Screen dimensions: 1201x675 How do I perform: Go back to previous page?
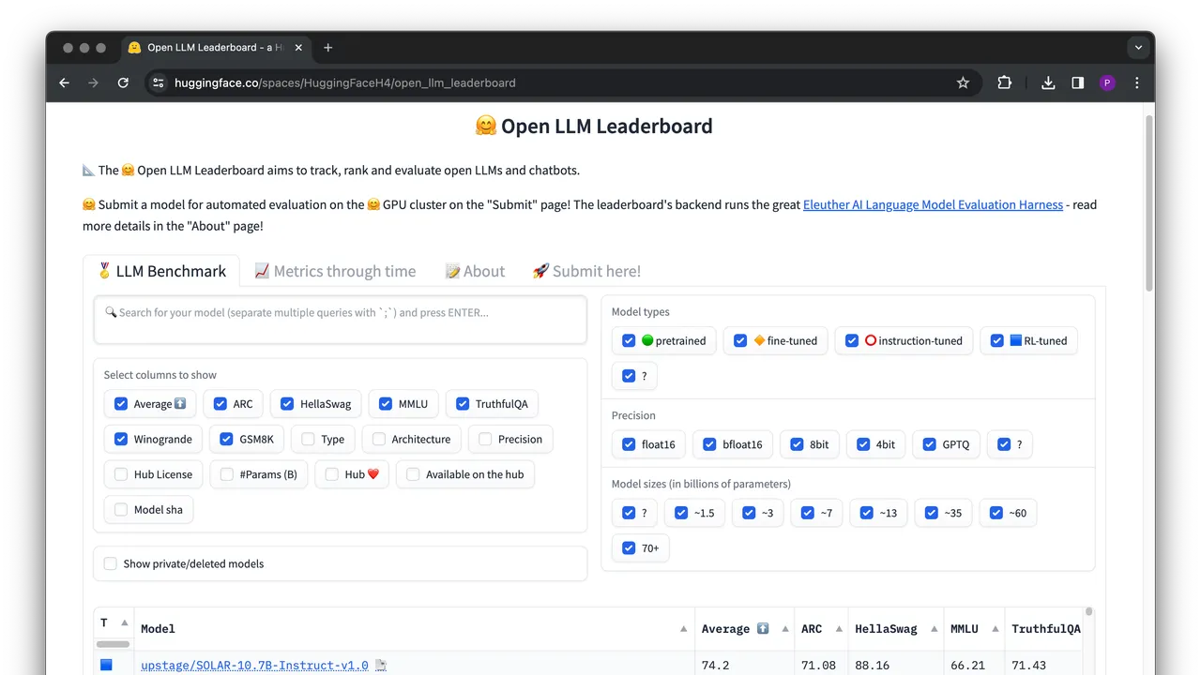64,82
